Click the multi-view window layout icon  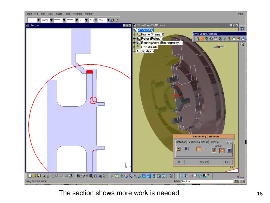click(x=144, y=176)
